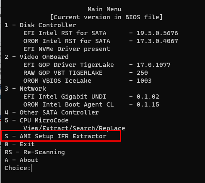Click the EFI GOP Driver TigerLake line
205x183 pixels.
[97, 65]
